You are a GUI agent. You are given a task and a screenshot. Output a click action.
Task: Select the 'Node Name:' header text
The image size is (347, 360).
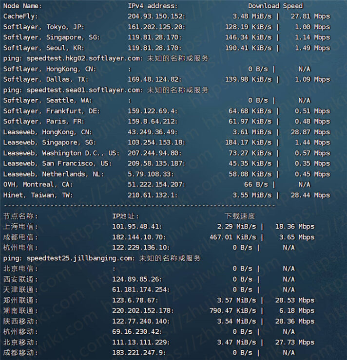pos(22,6)
